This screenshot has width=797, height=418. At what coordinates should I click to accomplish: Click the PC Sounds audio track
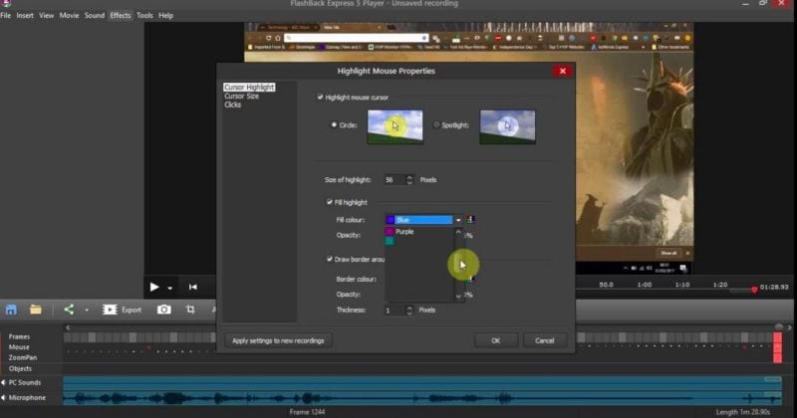tap(421, 382)
